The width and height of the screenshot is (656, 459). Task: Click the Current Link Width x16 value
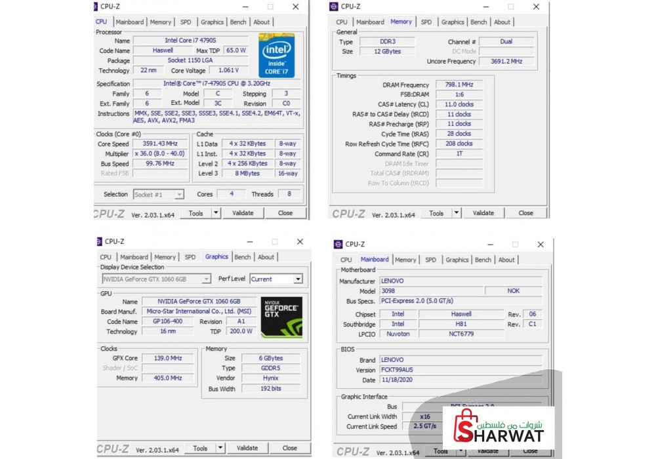(x=425, y=416)
